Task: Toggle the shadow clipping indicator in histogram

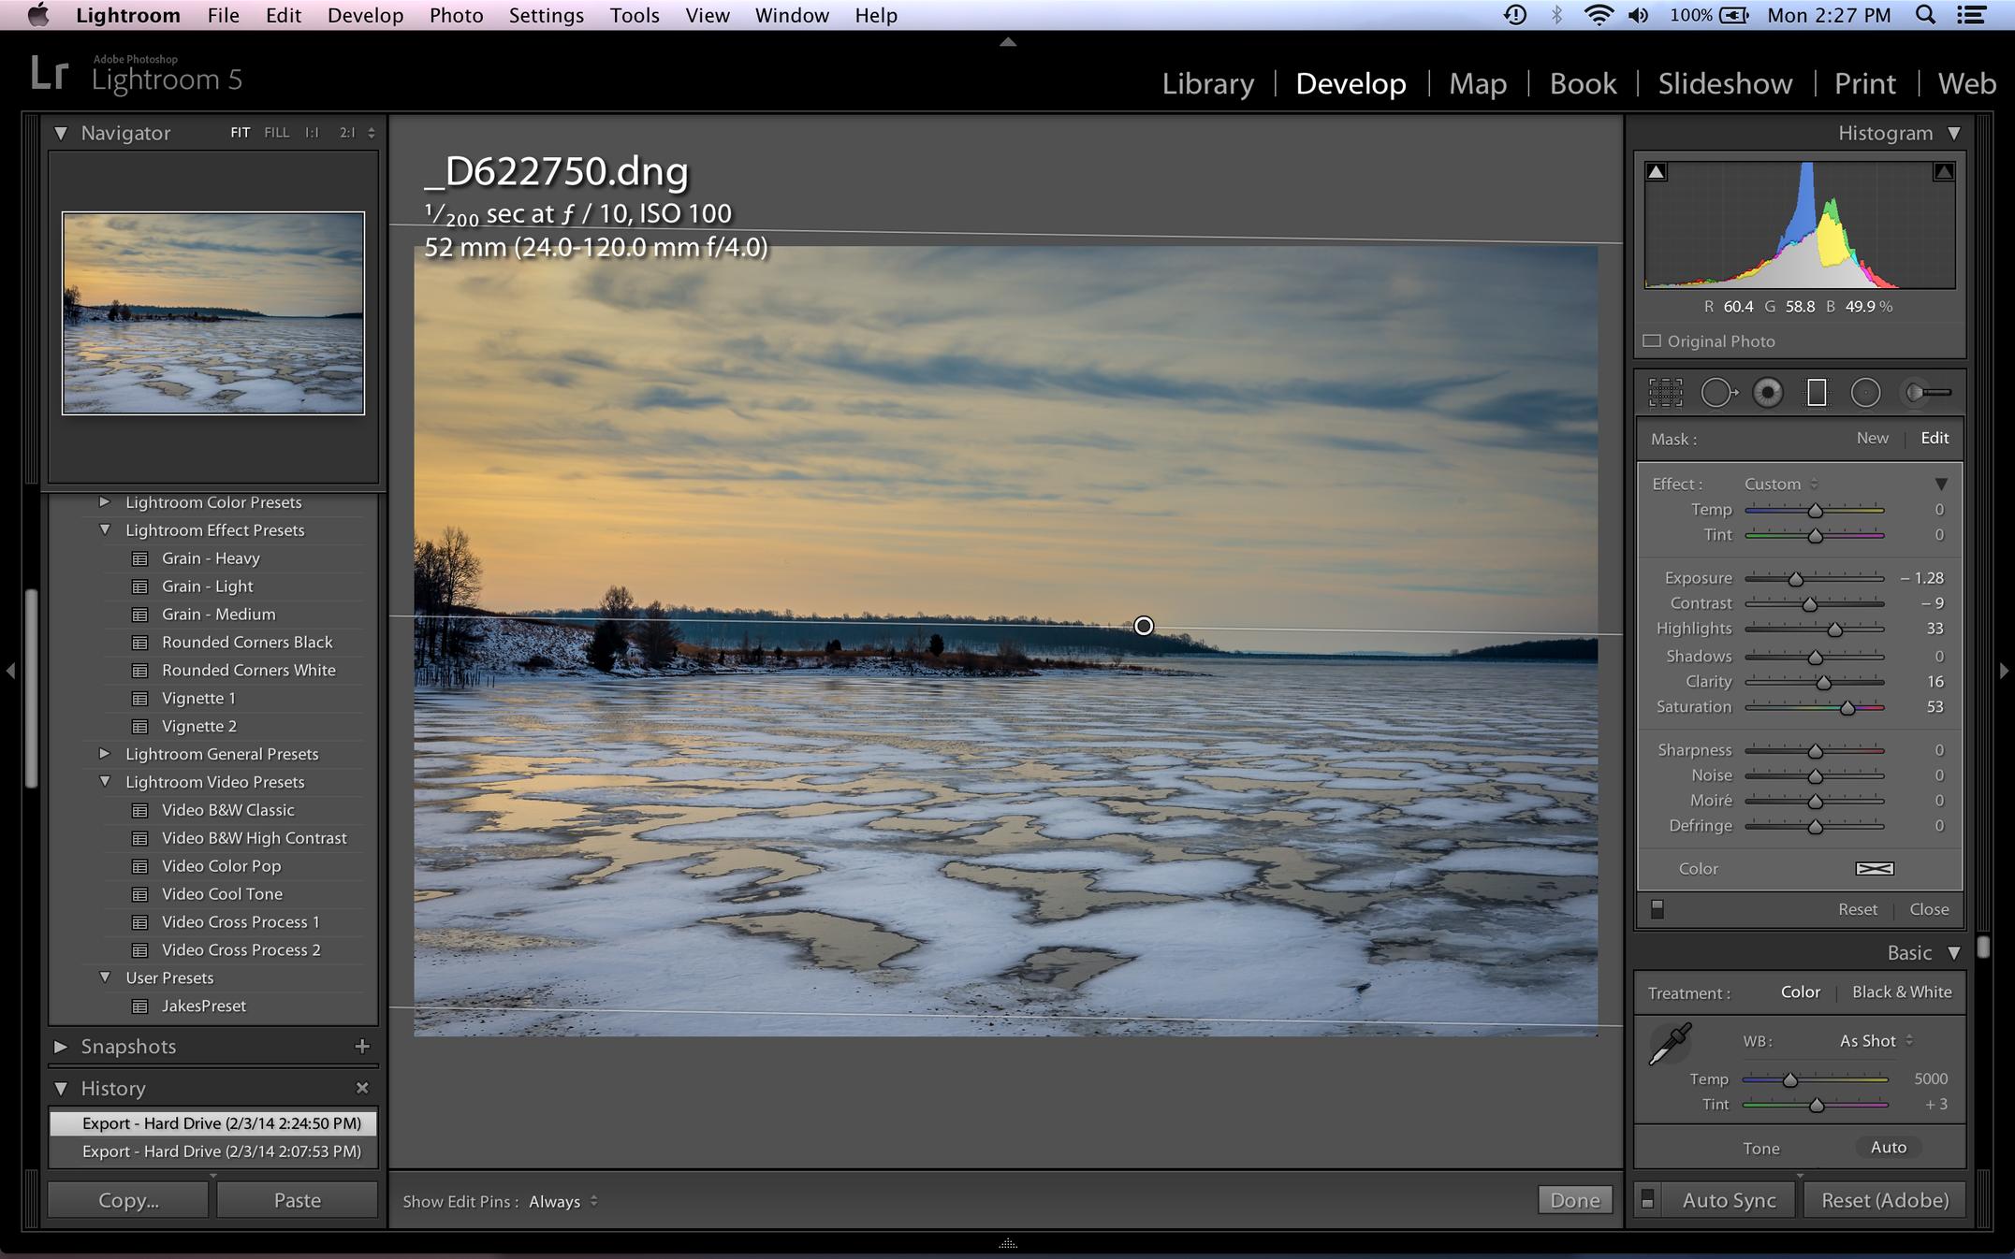Action: click(x=1657, y=172)
